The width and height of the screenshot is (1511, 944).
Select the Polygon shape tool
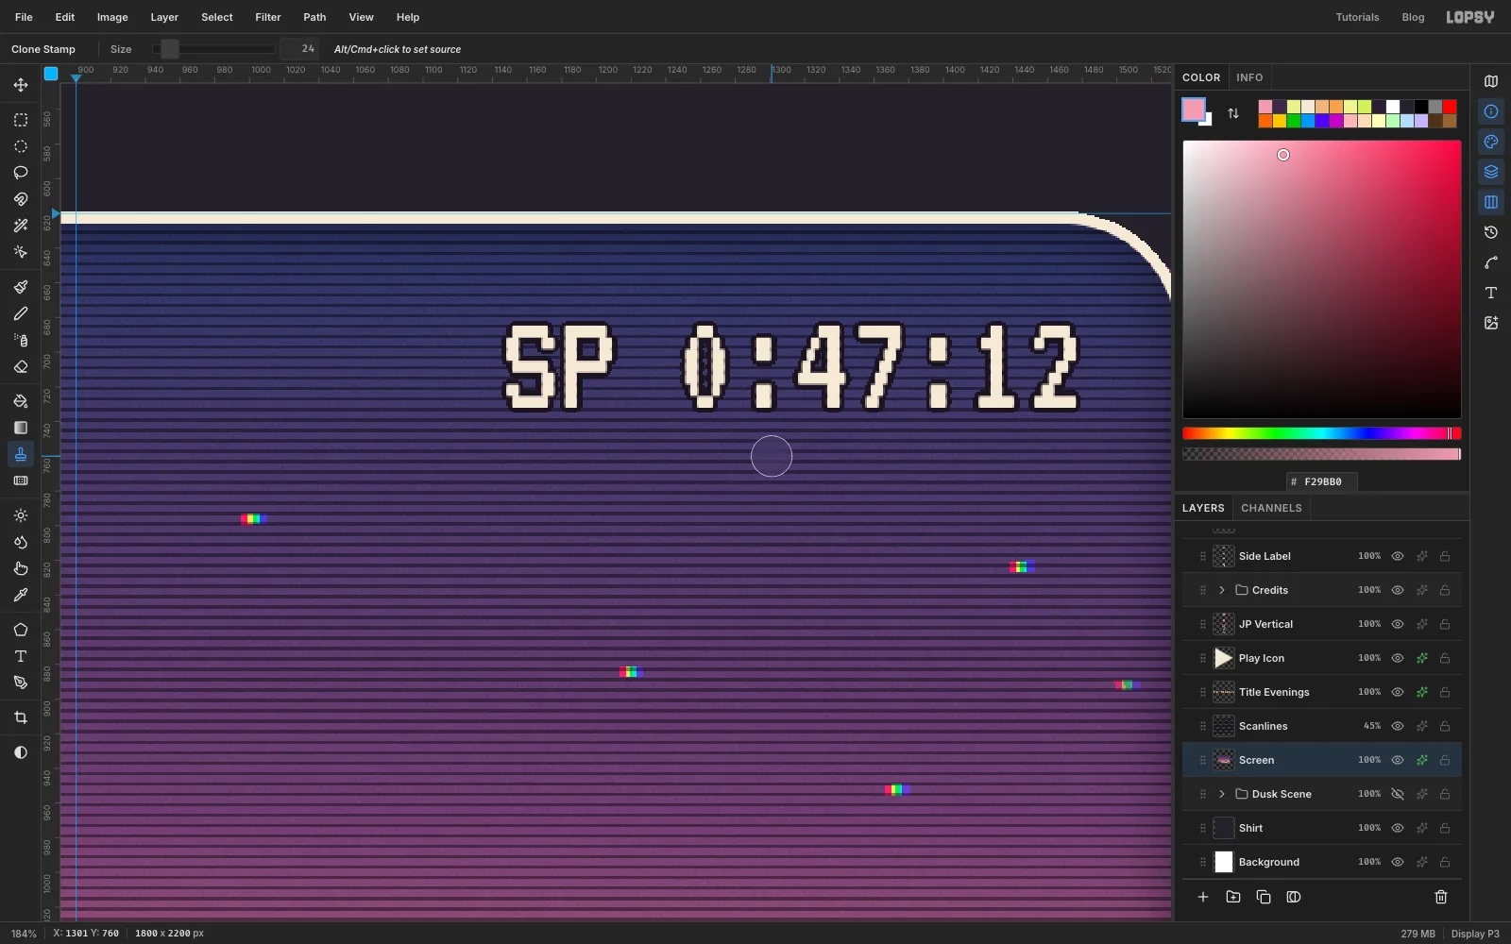[21, 630]
